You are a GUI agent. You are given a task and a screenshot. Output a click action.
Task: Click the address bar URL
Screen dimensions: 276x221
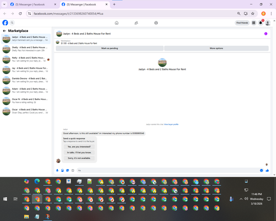pos(68,14)
